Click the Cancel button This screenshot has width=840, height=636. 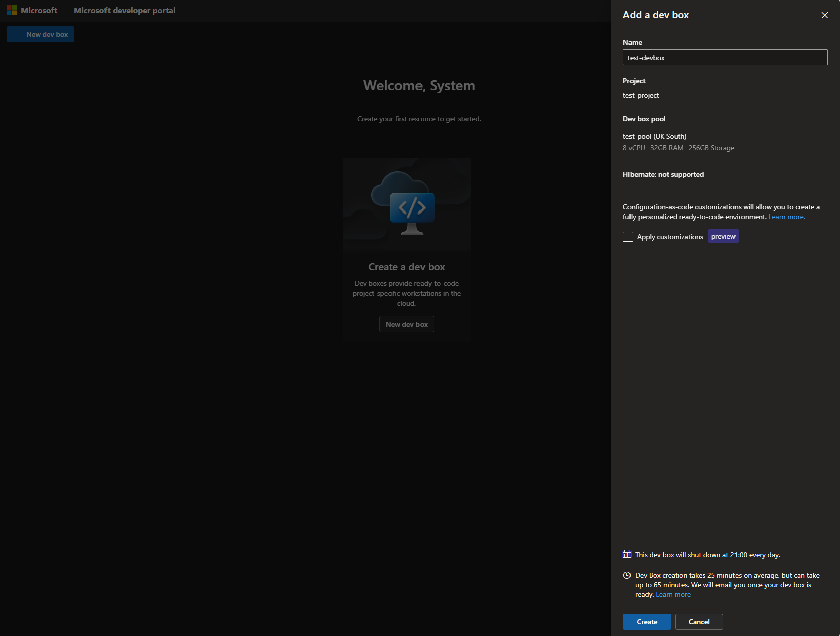pos(699,621)
